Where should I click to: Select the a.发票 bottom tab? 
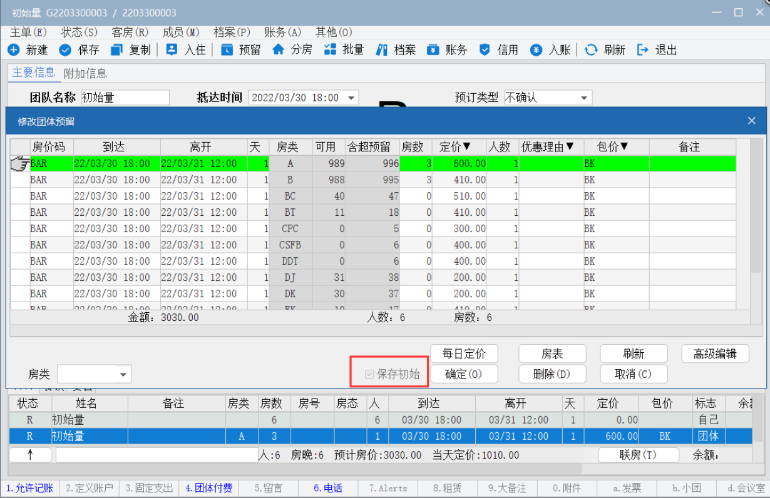pos(627,488)
